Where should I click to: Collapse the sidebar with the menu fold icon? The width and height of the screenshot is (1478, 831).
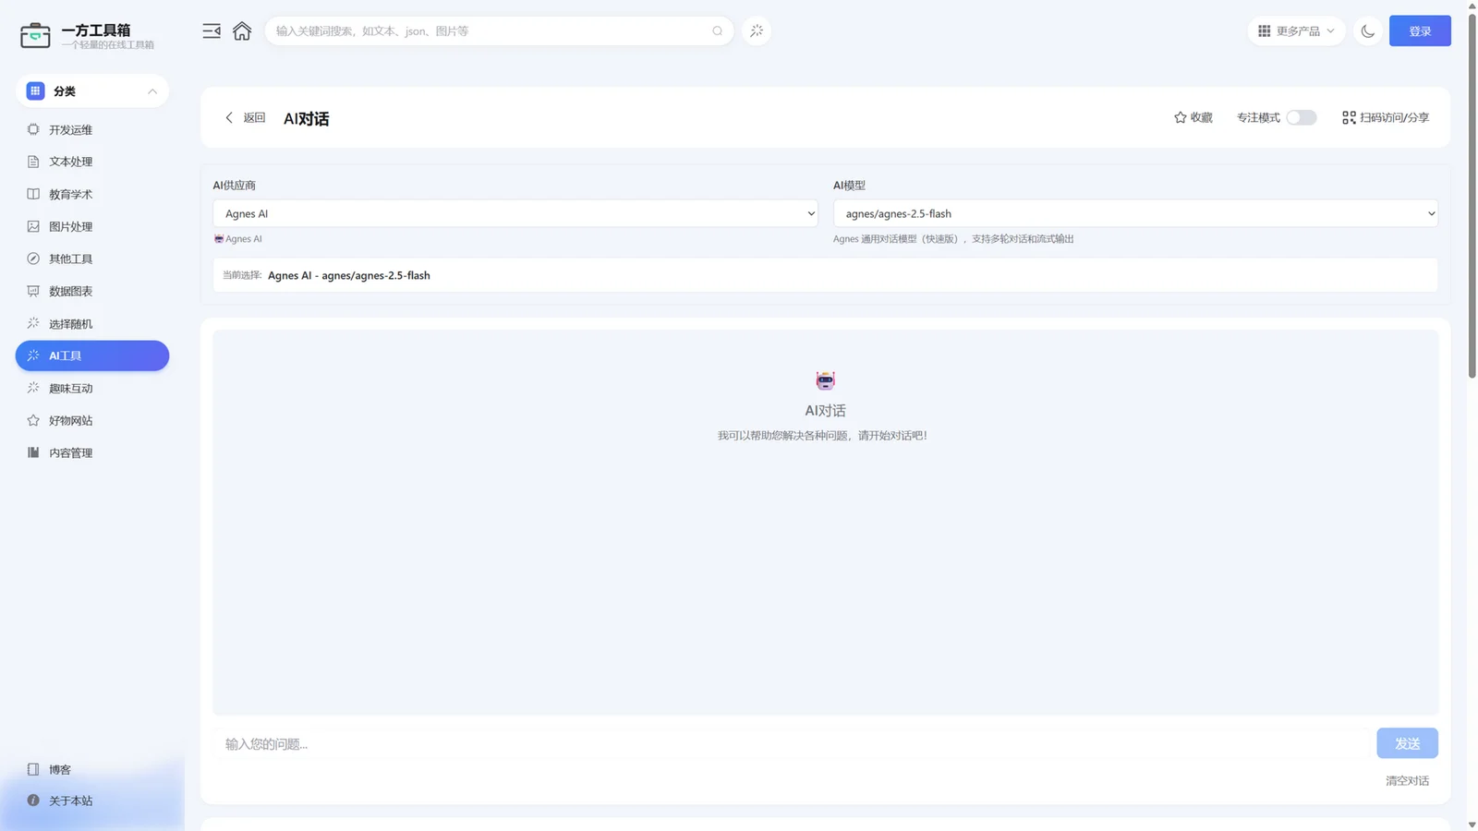(x=212, y=30)
